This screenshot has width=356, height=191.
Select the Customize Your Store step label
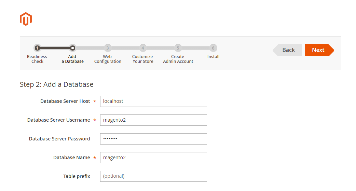tap(143, 59)
